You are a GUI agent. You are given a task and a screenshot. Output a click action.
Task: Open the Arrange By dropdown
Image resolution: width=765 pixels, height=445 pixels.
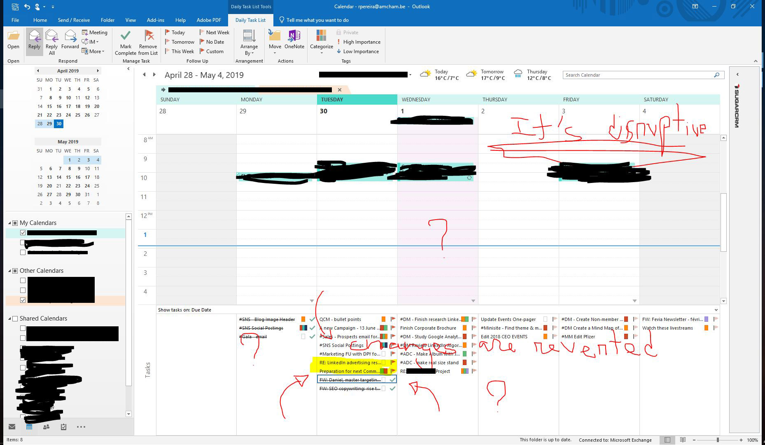coord(249,42)
